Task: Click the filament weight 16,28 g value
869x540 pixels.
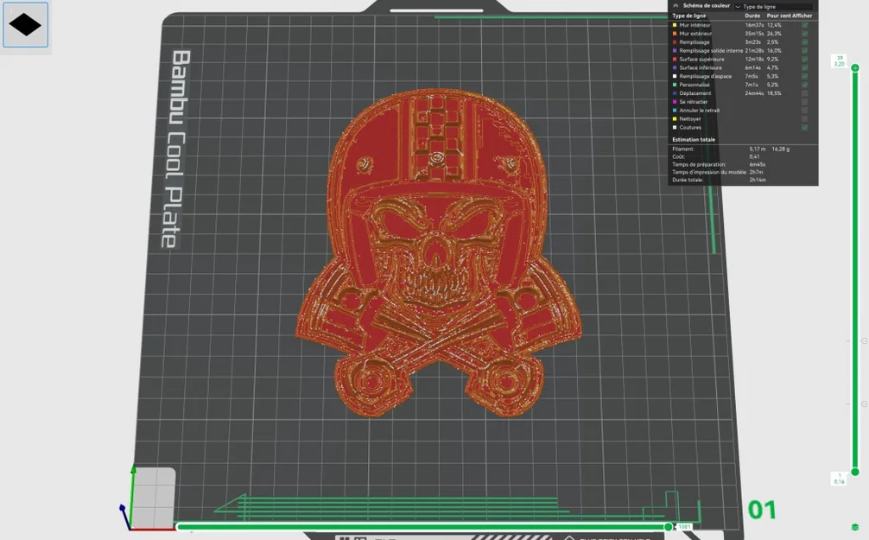Action: [780, 149]
